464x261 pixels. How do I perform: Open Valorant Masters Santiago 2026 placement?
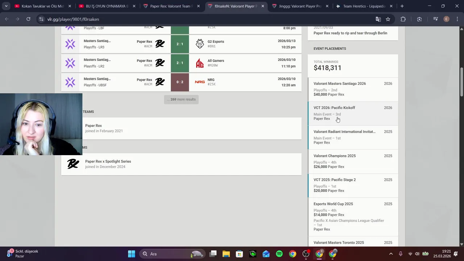(353, 89)
